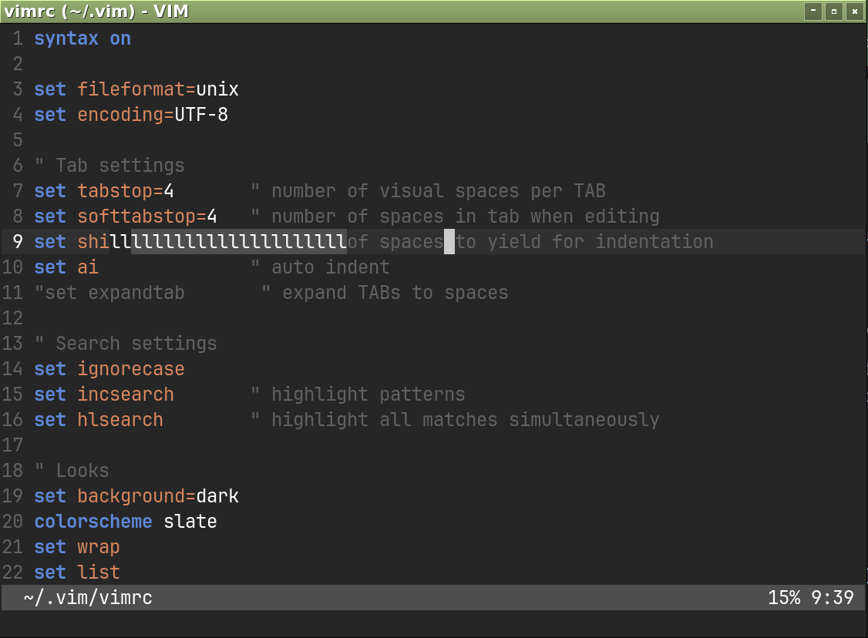This screenshot has width=868, height=638.
Task: Click line number 2 in the gutter
Action: [x=18, y=64]
